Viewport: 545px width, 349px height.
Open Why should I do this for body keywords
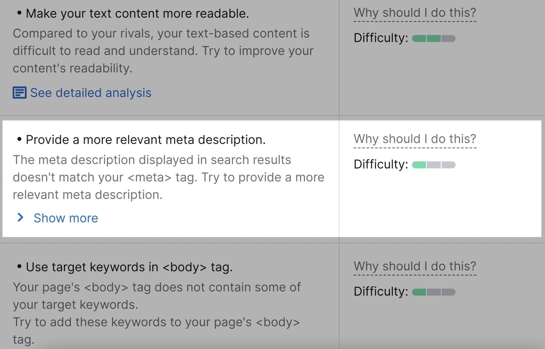(415, 266)
